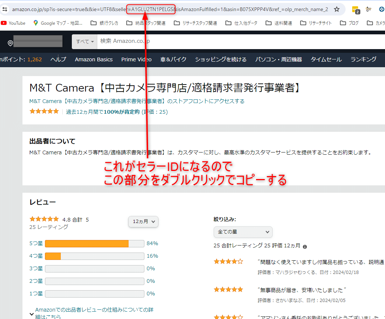Click the 出品者について heading
The width and height of the screenshot is (385, 319).
coord(52,141)
